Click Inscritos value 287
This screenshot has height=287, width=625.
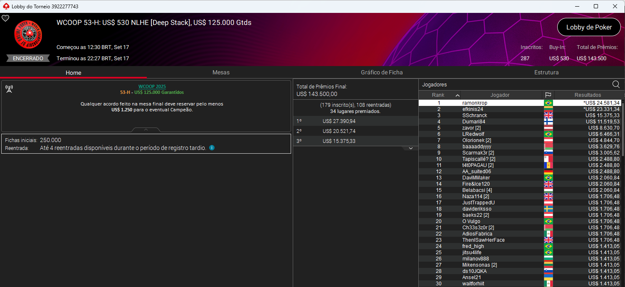[525, 59]
